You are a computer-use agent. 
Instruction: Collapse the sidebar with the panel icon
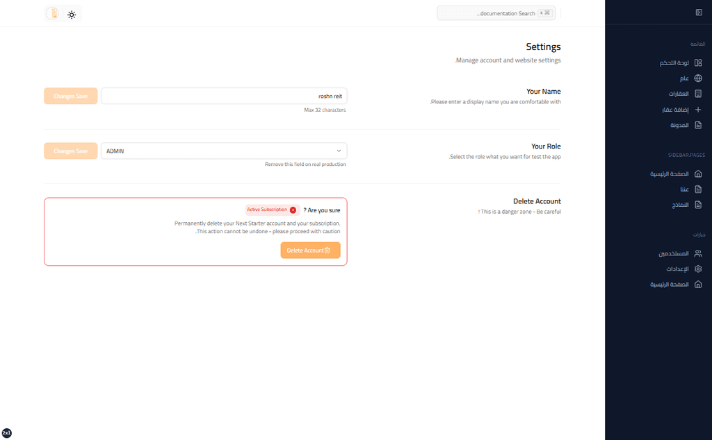(699, 12)
